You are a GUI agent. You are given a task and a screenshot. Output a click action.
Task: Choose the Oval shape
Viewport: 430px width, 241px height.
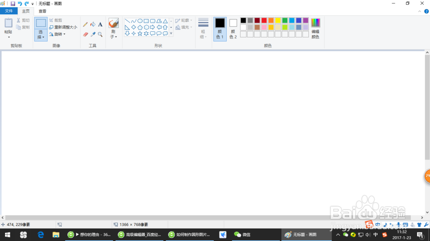pyautogui.click(x=140, y=21)
